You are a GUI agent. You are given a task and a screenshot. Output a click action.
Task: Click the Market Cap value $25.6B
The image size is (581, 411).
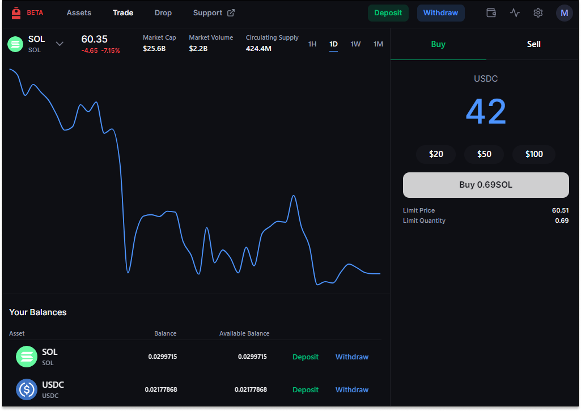point(154,49)
